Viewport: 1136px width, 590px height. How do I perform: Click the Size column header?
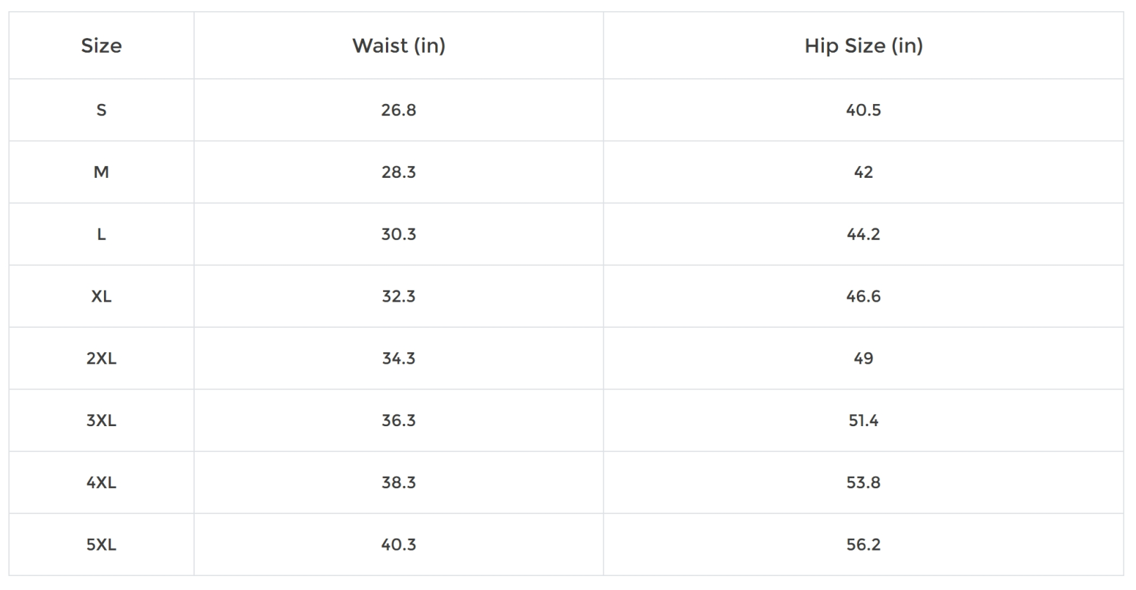[x=101, y=46]
